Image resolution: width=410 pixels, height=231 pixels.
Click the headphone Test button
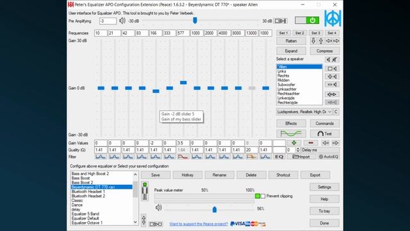point(325,134)
